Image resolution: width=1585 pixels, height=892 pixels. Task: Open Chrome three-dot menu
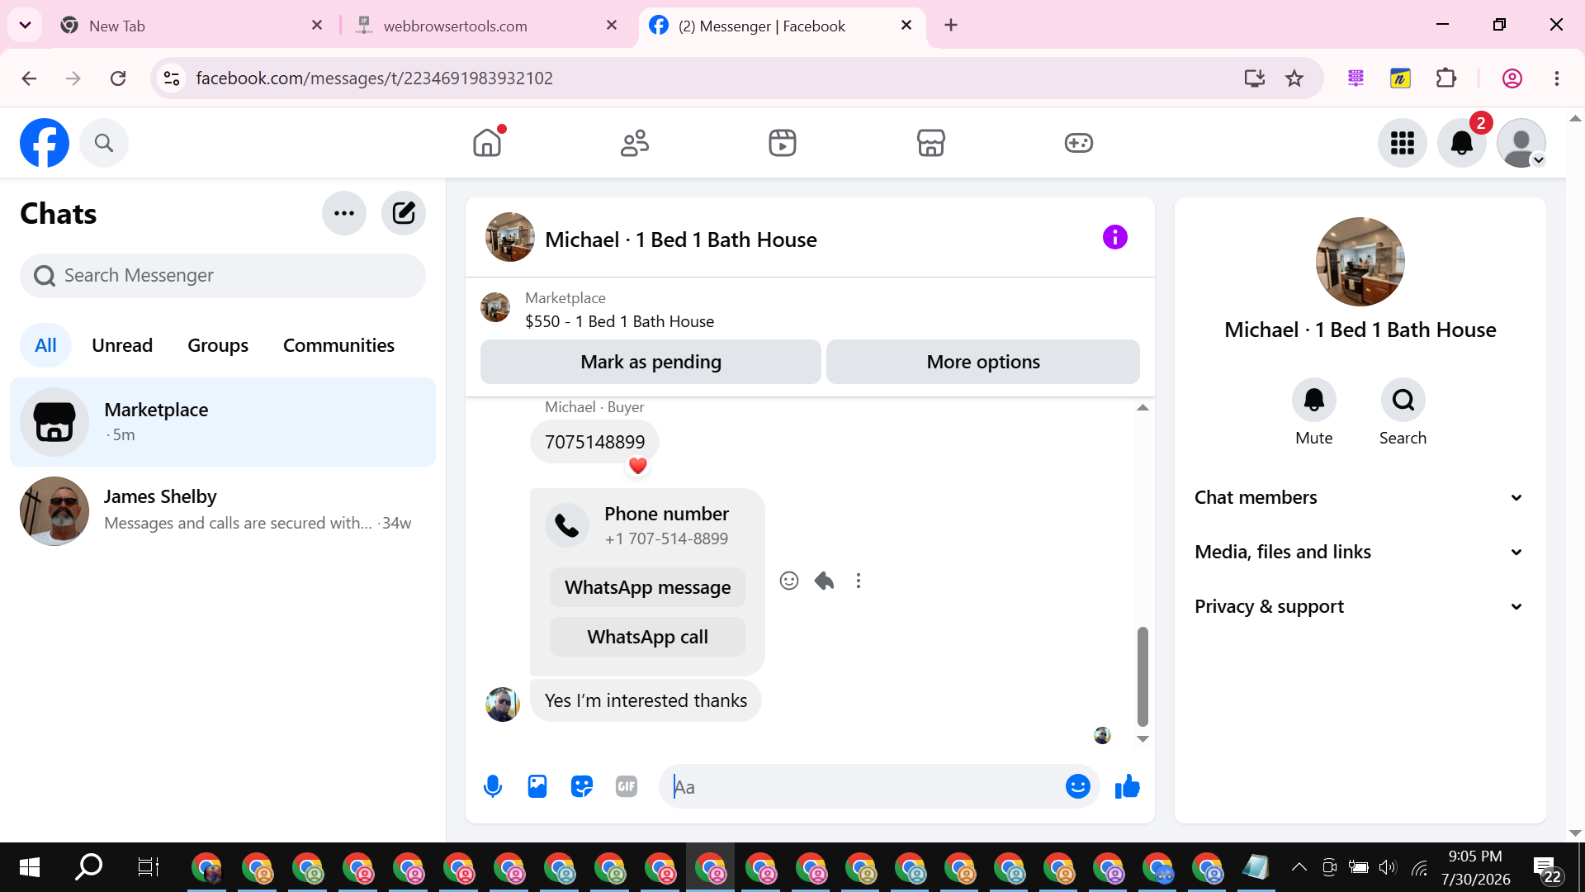1557,78
